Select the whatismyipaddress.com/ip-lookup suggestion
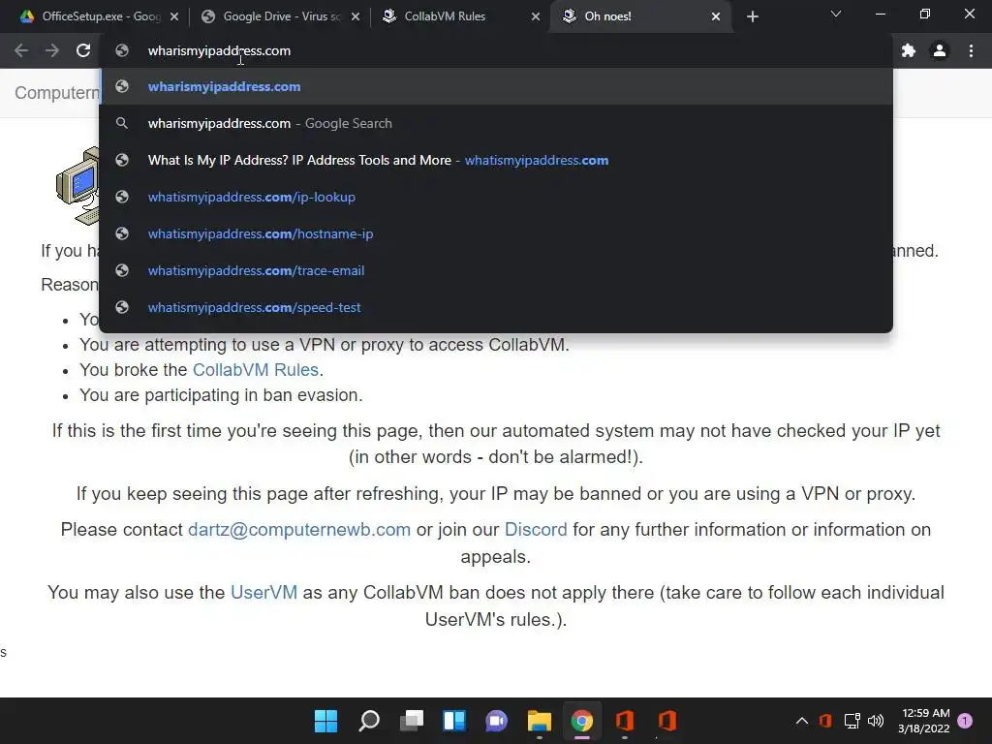Image resolution: width=992 pixels, height=744 pixels. pyautogui.click(x=496, y=197)
